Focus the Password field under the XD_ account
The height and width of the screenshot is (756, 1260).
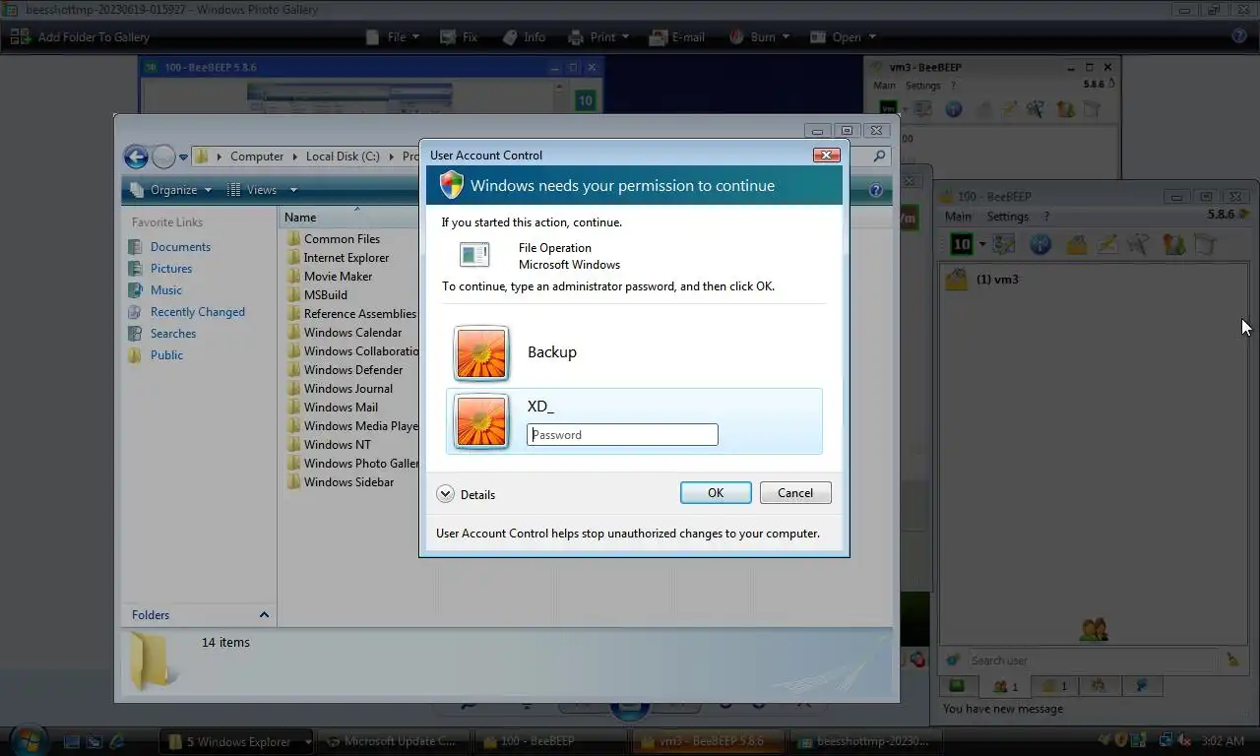click(622, 435)
